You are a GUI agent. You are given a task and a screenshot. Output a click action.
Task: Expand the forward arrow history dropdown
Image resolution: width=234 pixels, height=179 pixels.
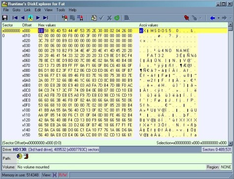point(231,18)
